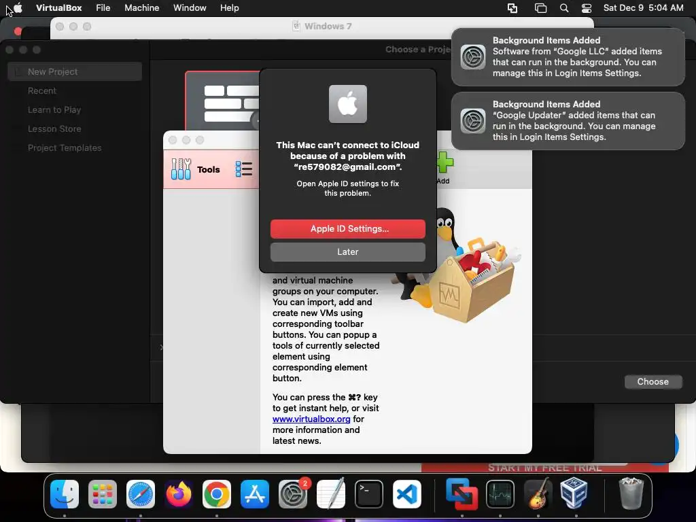
Task: Open VMware Fusion from the Dock
Action: (x=462, y=494)
